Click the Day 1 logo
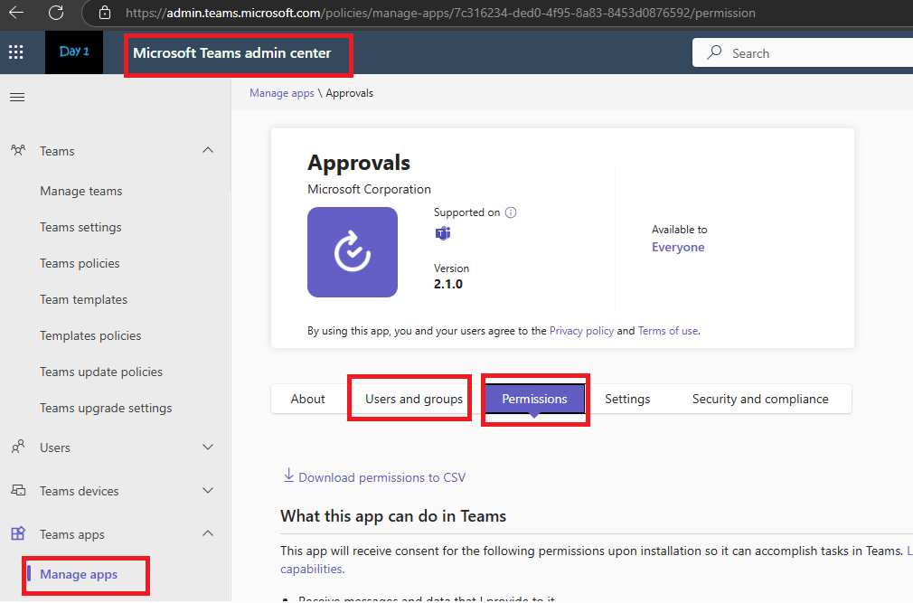 click(x=74, y=52)
